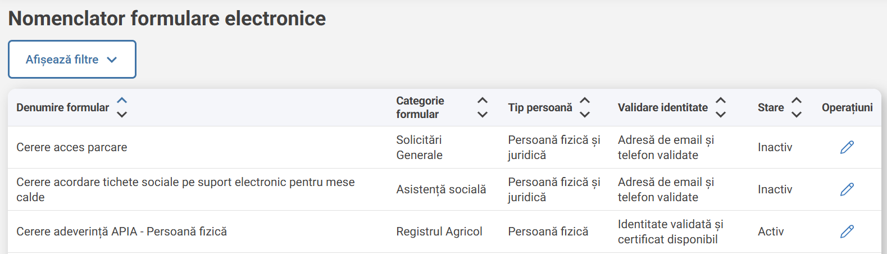Sort Denumire formular ascending arrow
The height and width of the screenshot is (254, 887).
click(122, 101)
